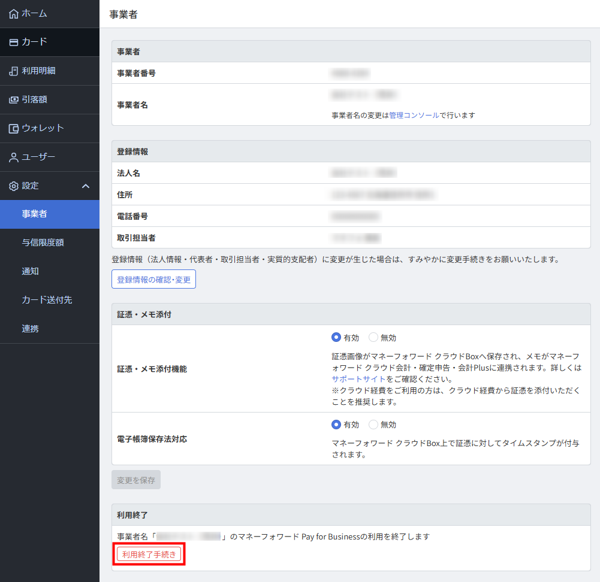Click the 利用明細 document icon
Image resolution: width=600 pixels, height=582 pixels.
tap(14, 71)
